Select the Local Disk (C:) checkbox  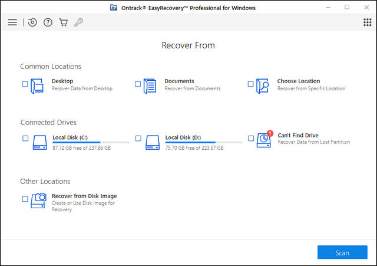(25, 138)
